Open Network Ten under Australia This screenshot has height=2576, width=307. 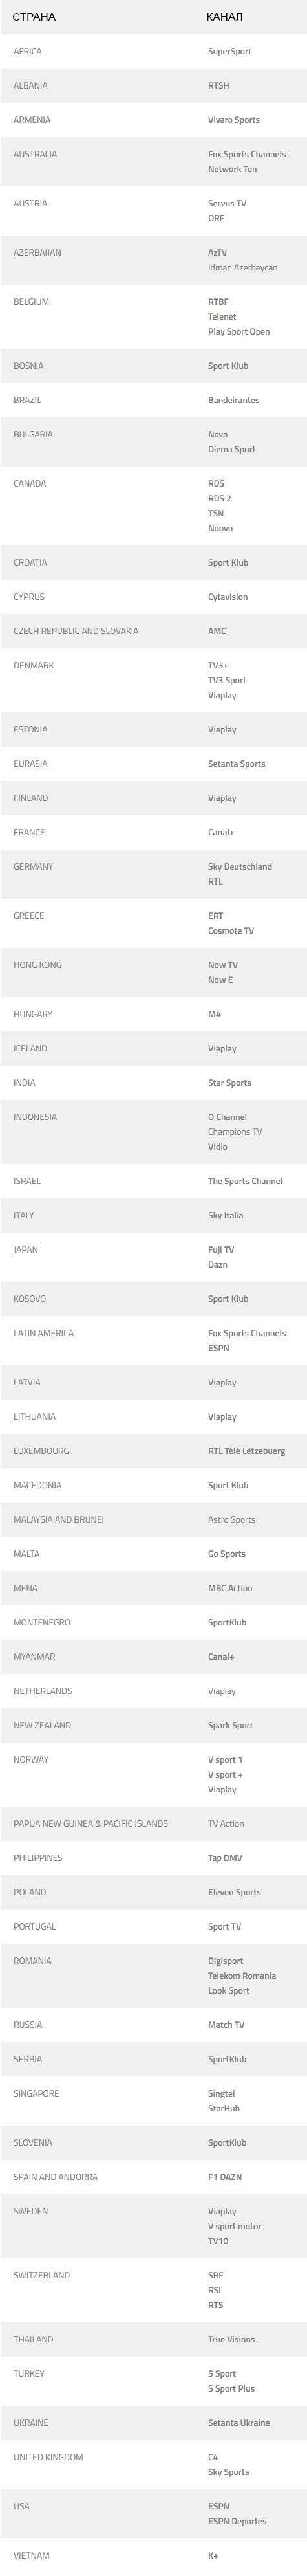click(232, 169)
